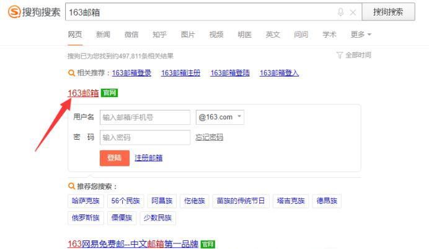Click the Sogou logo icon

pos(14,12)
